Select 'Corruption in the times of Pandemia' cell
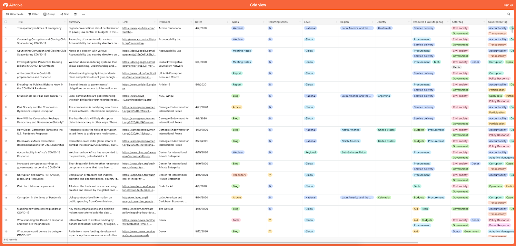The height and width of the screenshot is (246, 516). click(39, 197)
